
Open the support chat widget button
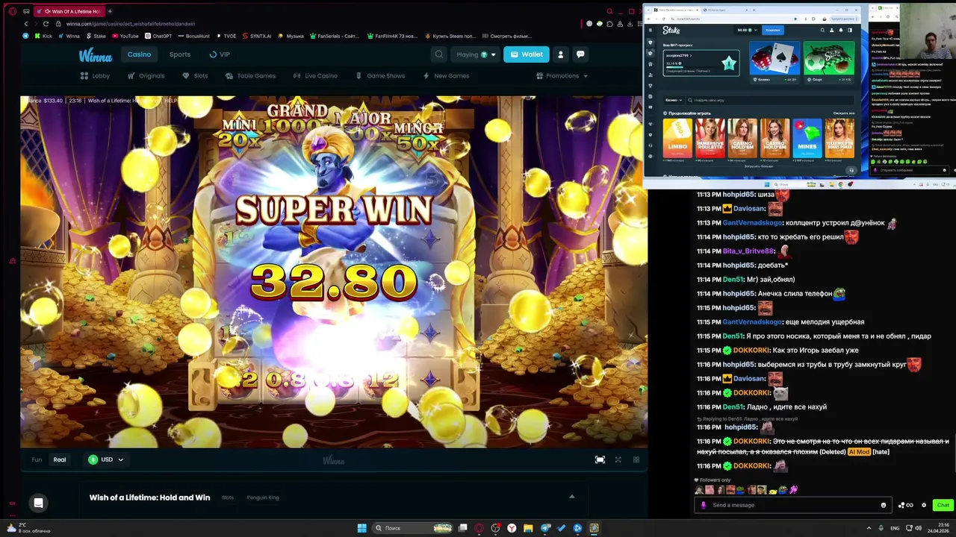(x=38, y=503)
